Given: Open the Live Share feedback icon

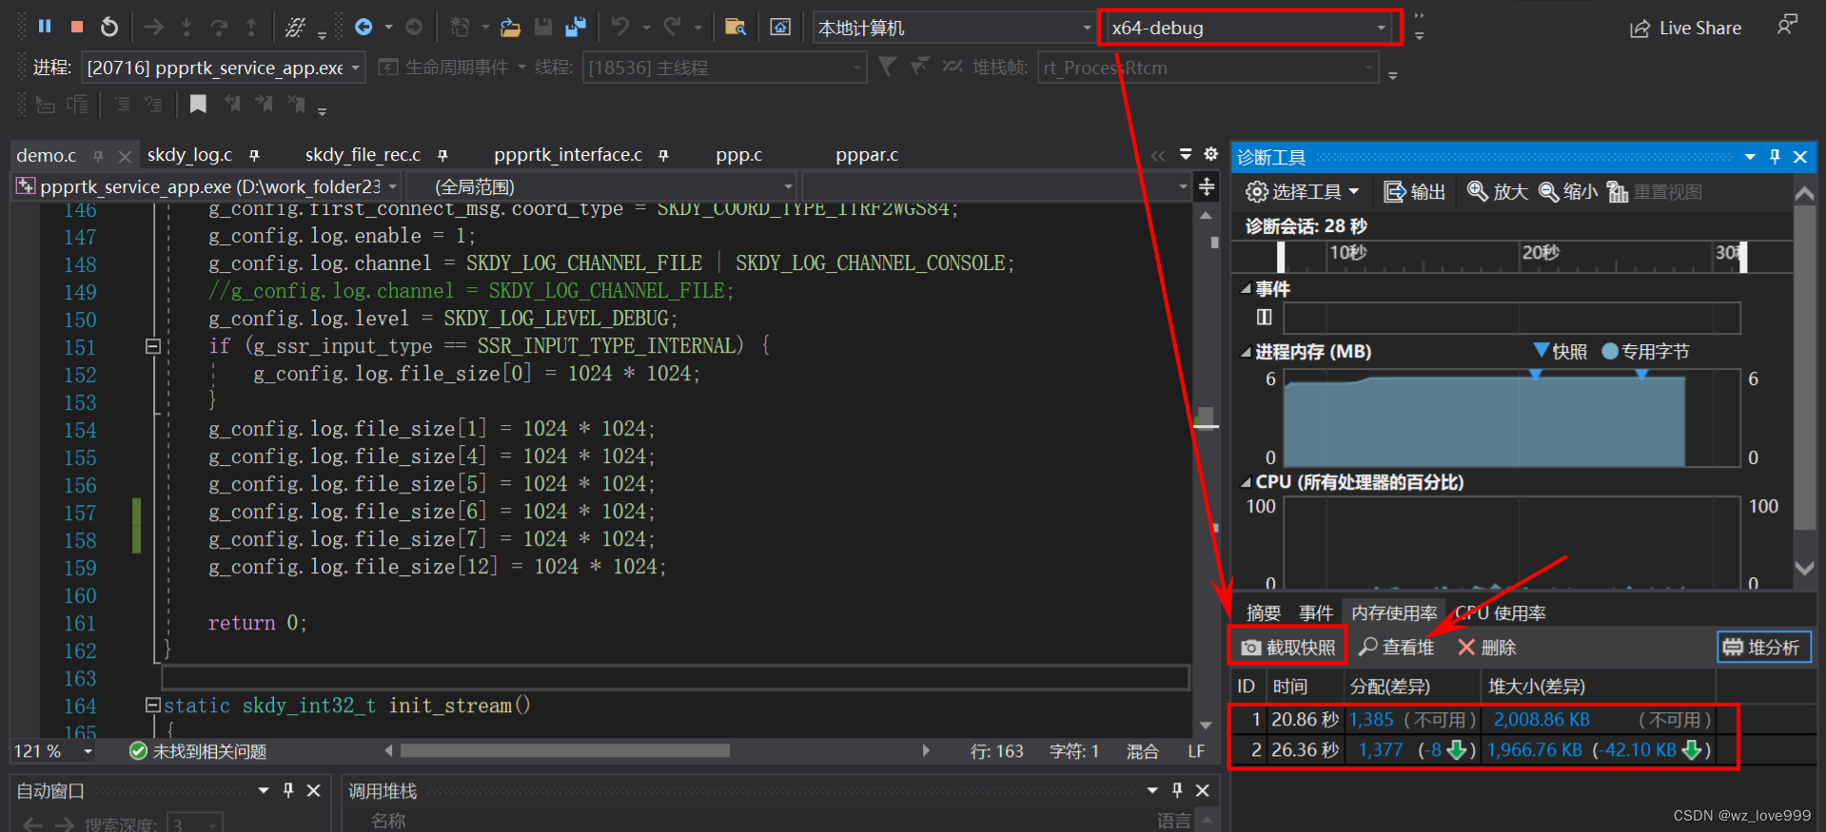Looking at the screenshot, I should [x=1787, y=25].
